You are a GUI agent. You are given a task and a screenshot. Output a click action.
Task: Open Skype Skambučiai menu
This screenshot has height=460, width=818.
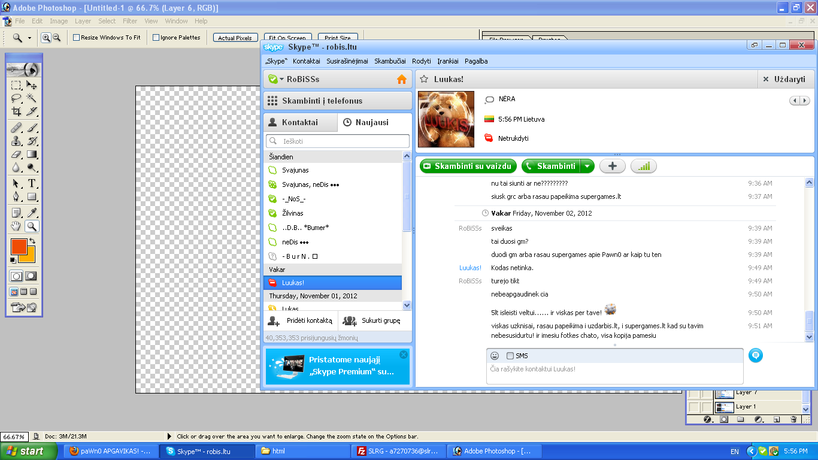[x=390, y=61]
